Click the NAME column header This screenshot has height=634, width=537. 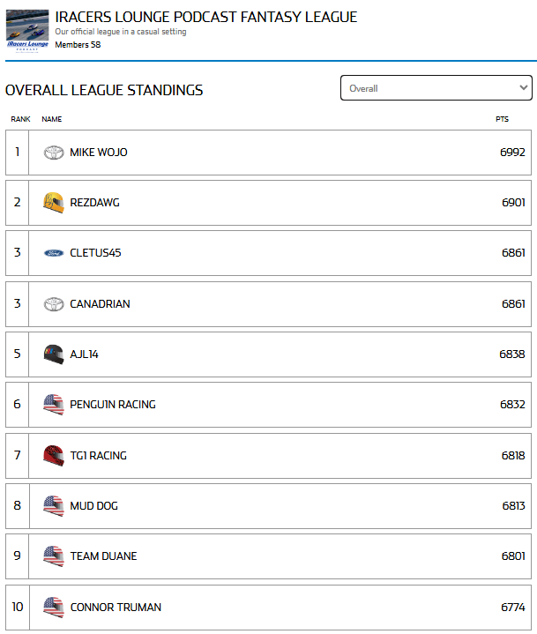tap(51, 119)
